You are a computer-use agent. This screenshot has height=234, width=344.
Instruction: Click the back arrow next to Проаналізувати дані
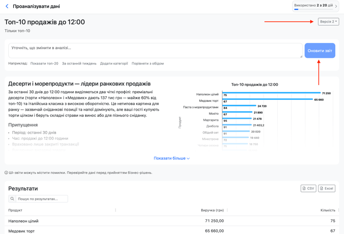[7, 7]
